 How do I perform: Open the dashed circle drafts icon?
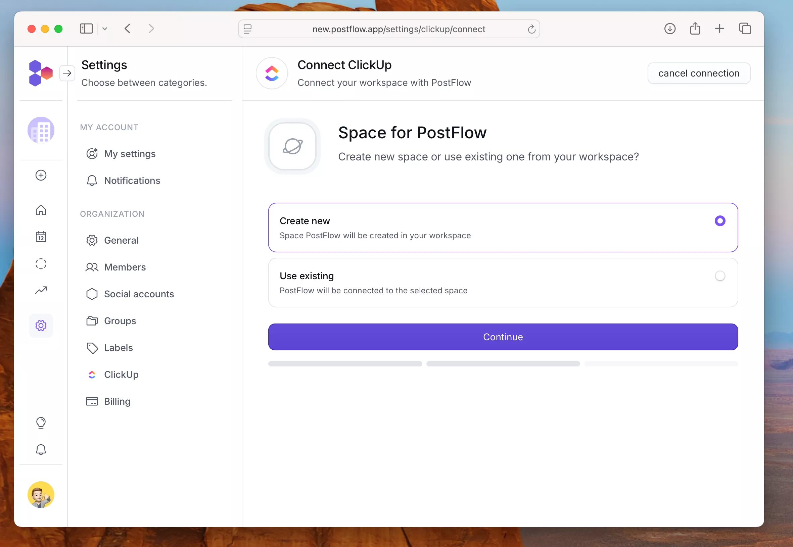pyautogui.click(x=41, y=263)
